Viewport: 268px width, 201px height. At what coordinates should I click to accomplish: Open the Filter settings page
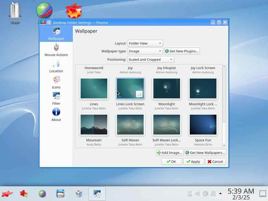56,99
